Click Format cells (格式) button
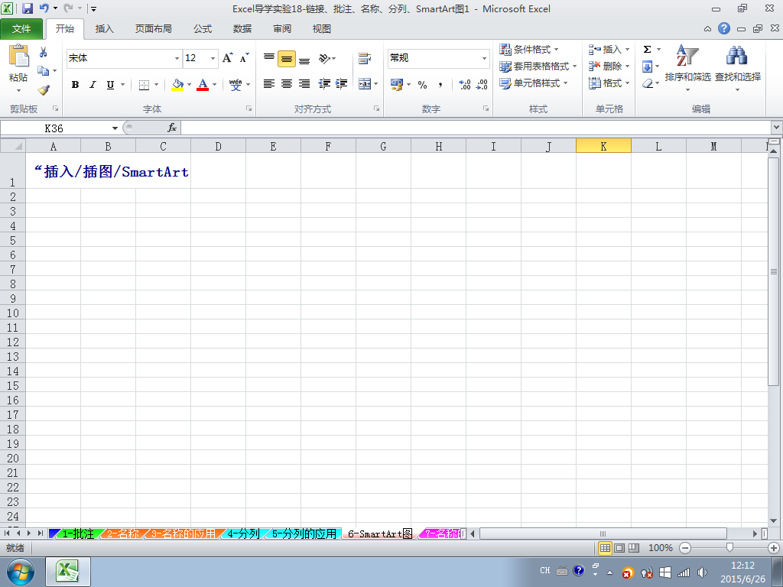This screenshot has width=783, height=587. [x=609, y=83]
